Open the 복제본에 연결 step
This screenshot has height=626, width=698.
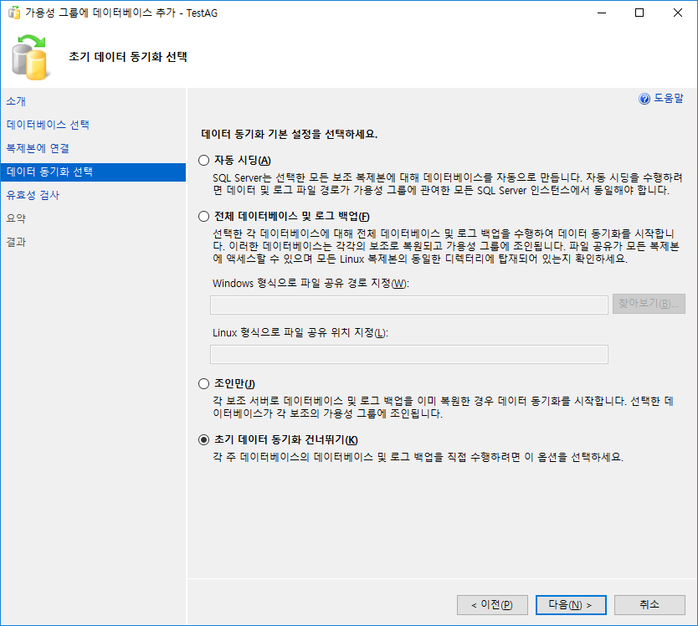point(38,148)
